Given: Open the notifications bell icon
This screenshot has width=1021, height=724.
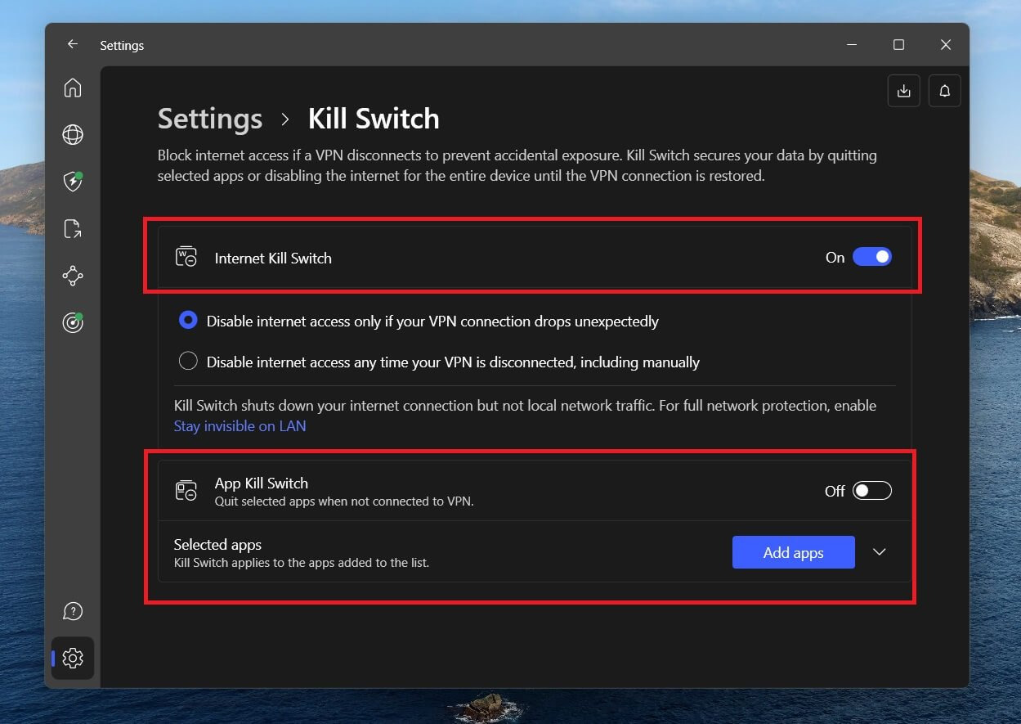Looking at the screenshot, I should pyautogui.click(x=944, y=92).
